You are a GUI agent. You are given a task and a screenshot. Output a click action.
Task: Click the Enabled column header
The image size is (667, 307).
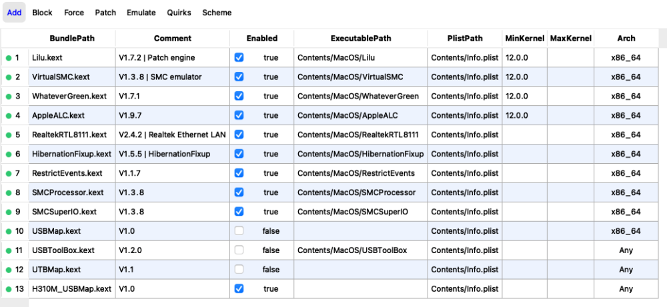[x=262, y=38]
